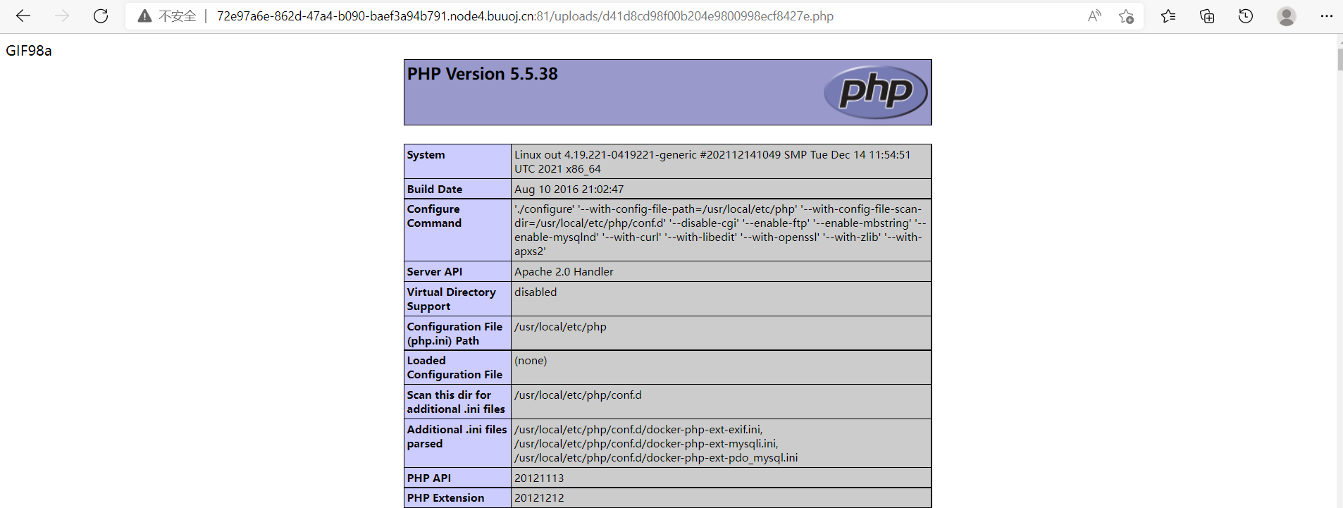Open Settings and more ellipsis menu
This screenshot has height=508, width=1343.
pyautogui.click(x=1326, y=16)
